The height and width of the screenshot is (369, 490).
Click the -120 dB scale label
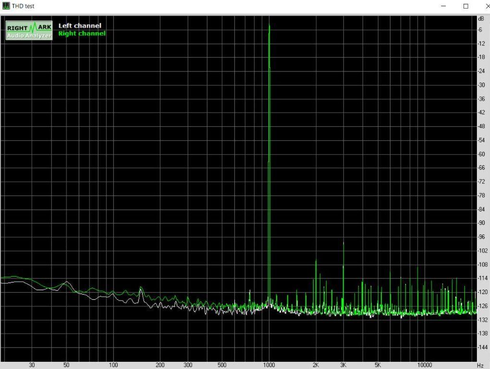[x=482, y=292]
